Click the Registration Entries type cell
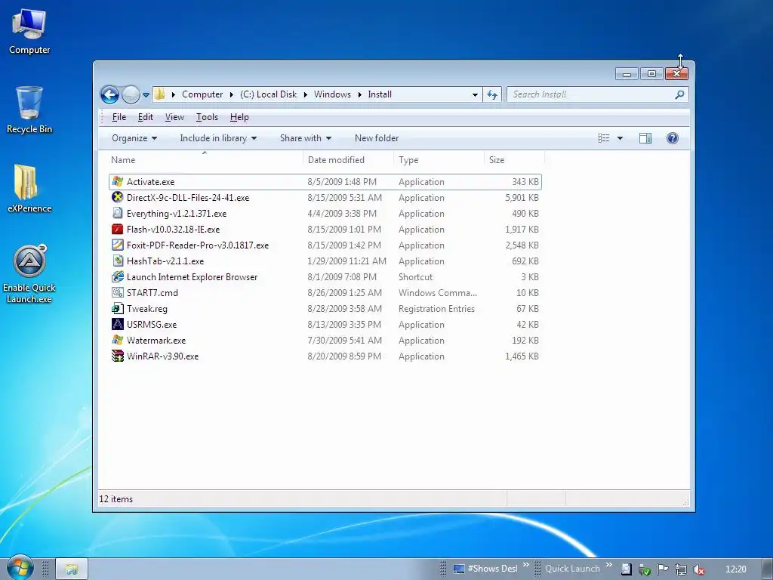The height and width of the screenshot is (580, 773). point(436,309)
